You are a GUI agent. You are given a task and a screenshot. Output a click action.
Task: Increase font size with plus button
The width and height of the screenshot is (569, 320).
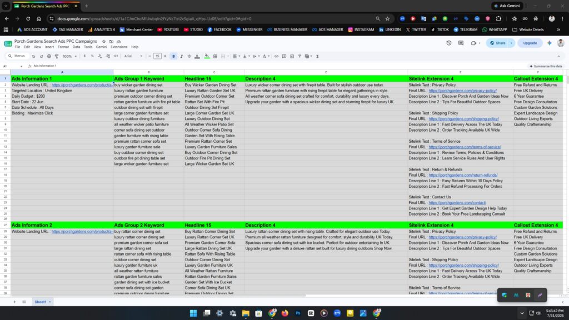pos(165,56)
